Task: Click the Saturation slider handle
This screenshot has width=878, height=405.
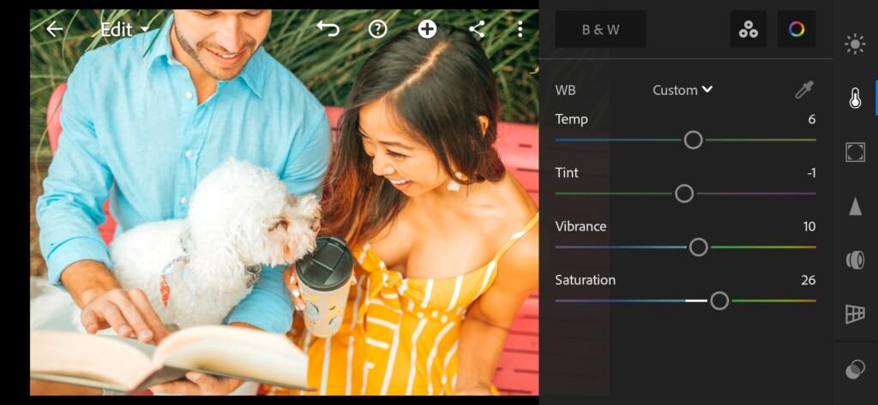Action: tap(719, 301)
